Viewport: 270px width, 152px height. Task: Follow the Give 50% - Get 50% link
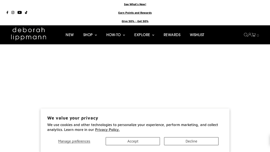[135, 21]
